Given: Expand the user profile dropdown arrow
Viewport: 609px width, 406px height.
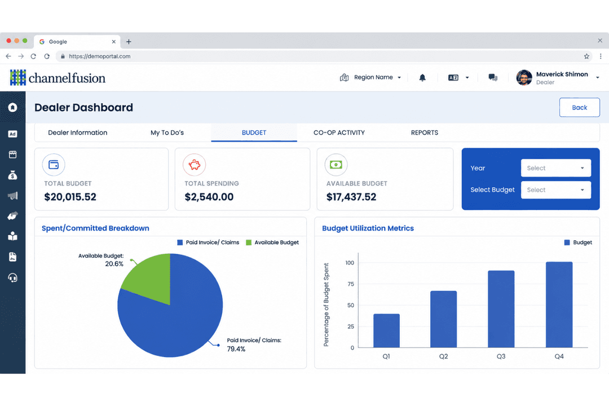Looking at the screenshot, I should (597, 78).
